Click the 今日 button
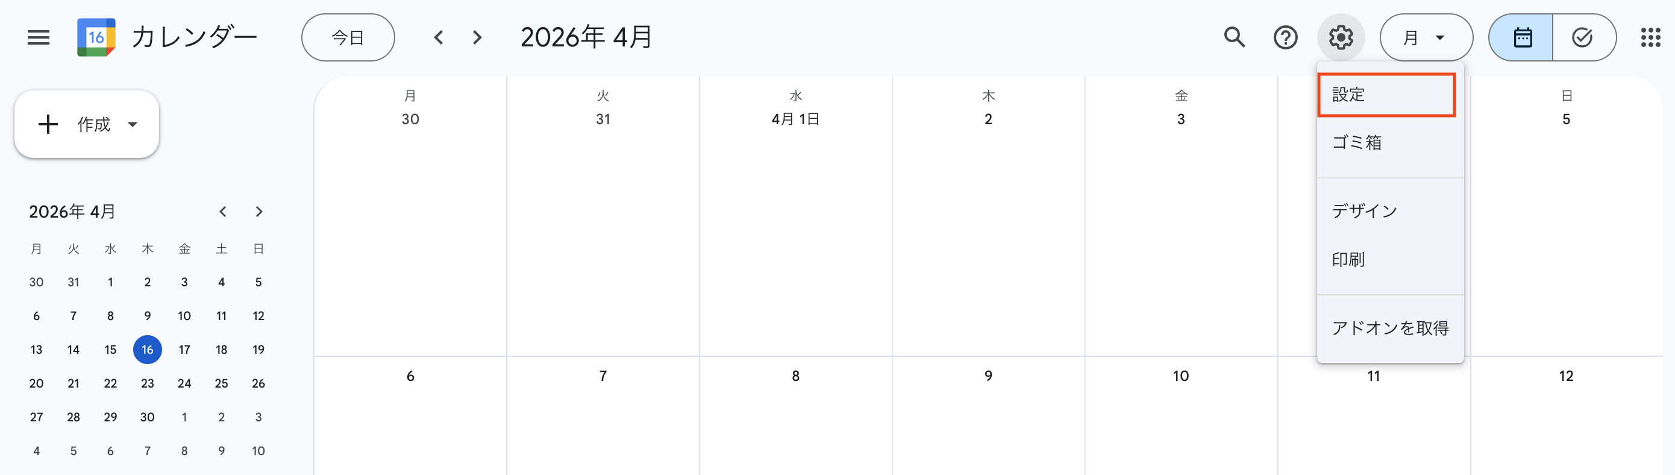Viewport: 1675px width, 475px height. pos(348,37)
